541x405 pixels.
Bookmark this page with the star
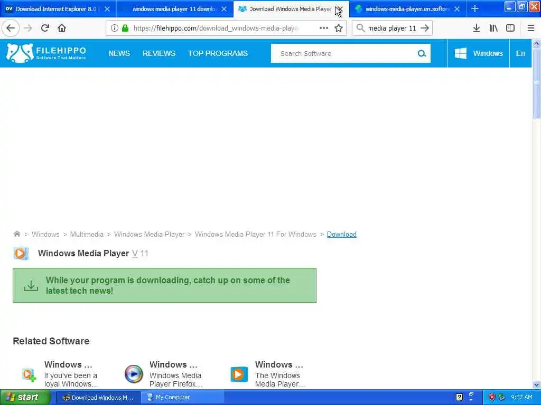[x=339, y=28]
